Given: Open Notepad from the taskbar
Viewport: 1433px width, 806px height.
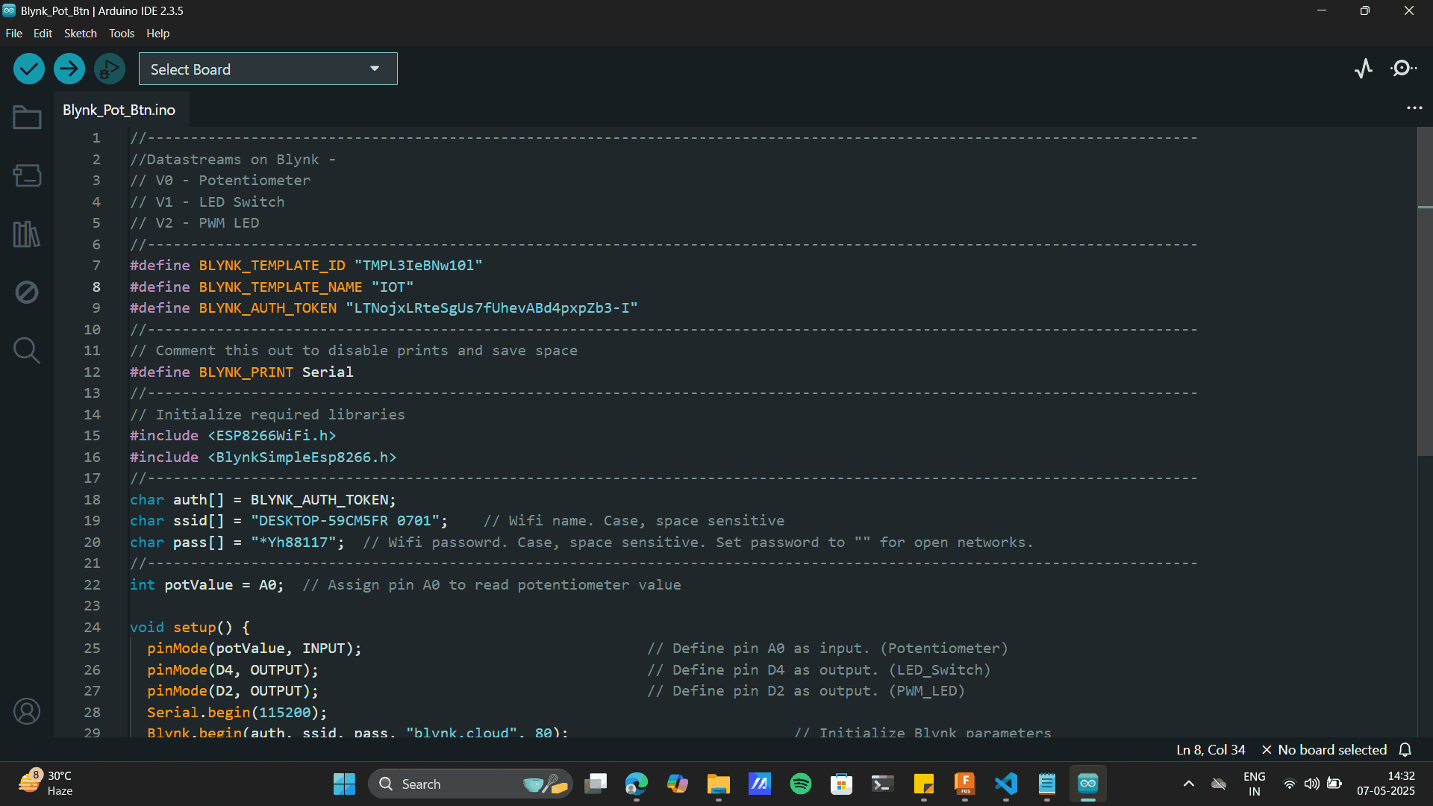Looking at the screenshot, I should click(1047, 784).
